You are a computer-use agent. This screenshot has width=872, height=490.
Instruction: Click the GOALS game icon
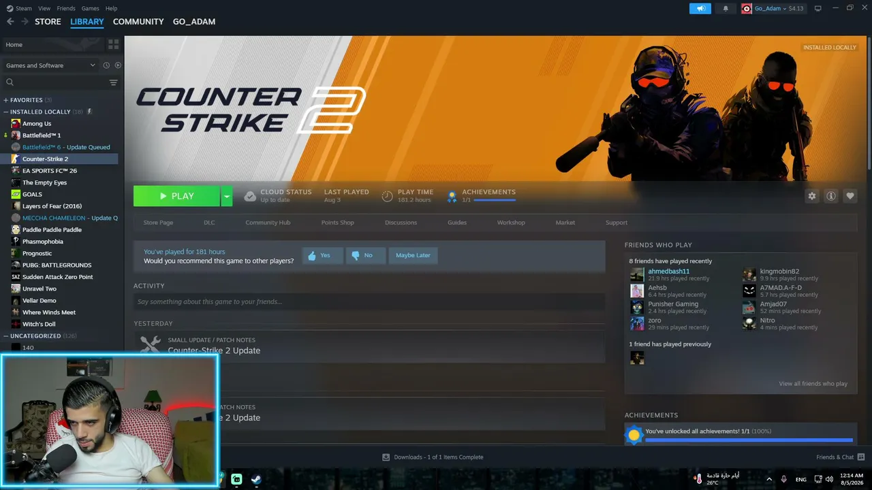tap(16, 194)
